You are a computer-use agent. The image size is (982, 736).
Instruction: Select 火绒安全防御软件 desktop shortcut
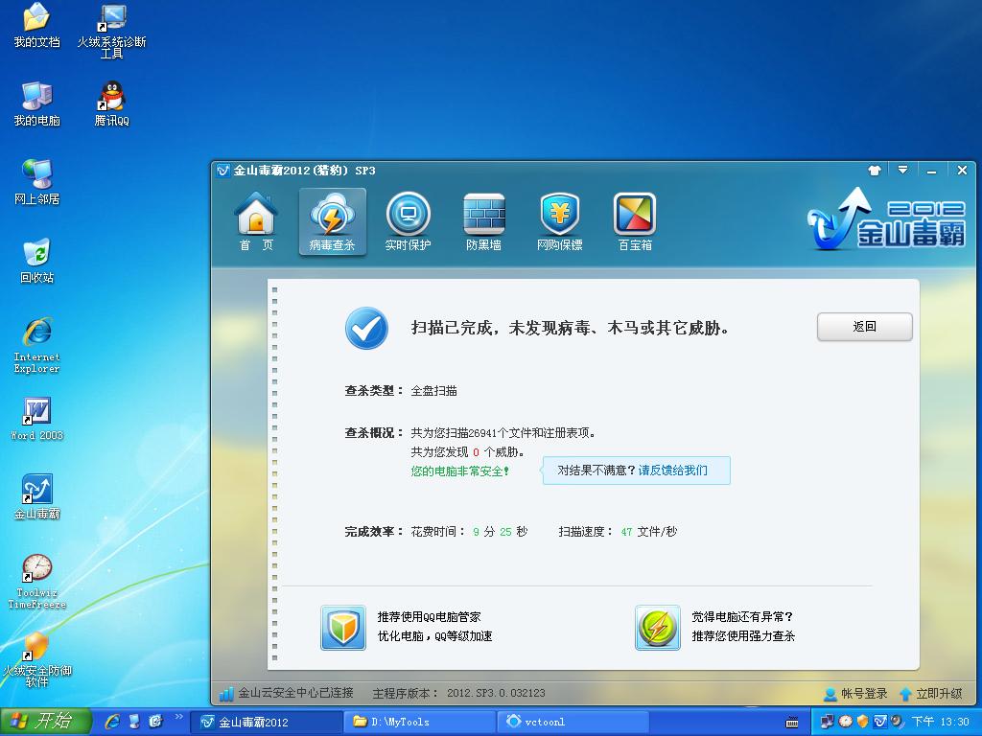(37, 659)
